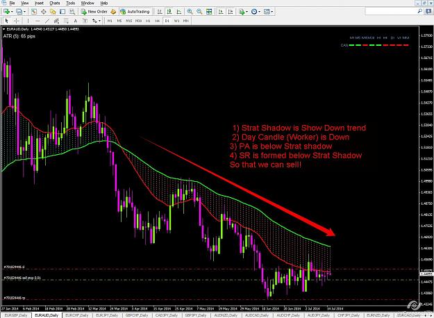The image size is (434, 318).
Task: Open the Tools menu
Action: (71, 3)
